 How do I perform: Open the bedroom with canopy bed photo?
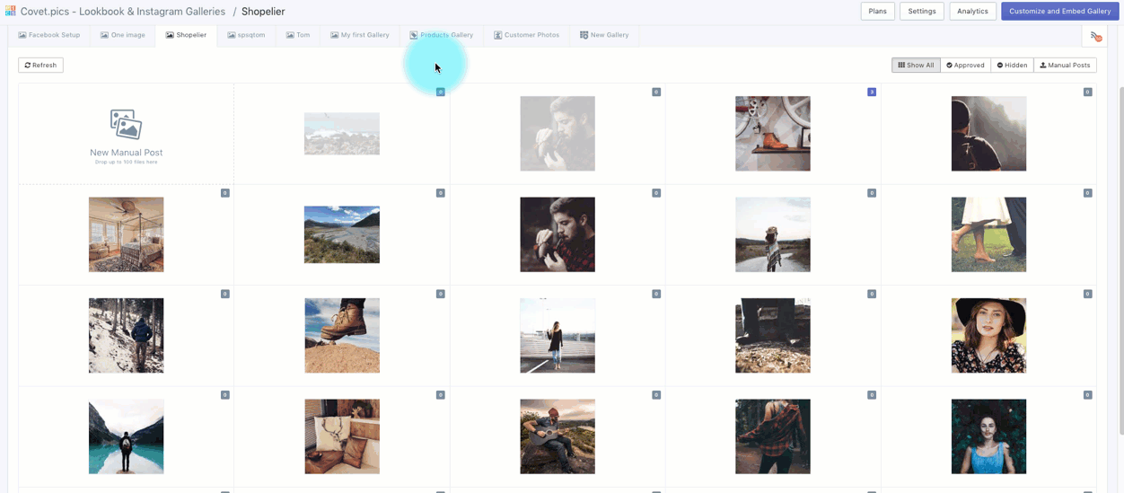click(x=126, y=234)
